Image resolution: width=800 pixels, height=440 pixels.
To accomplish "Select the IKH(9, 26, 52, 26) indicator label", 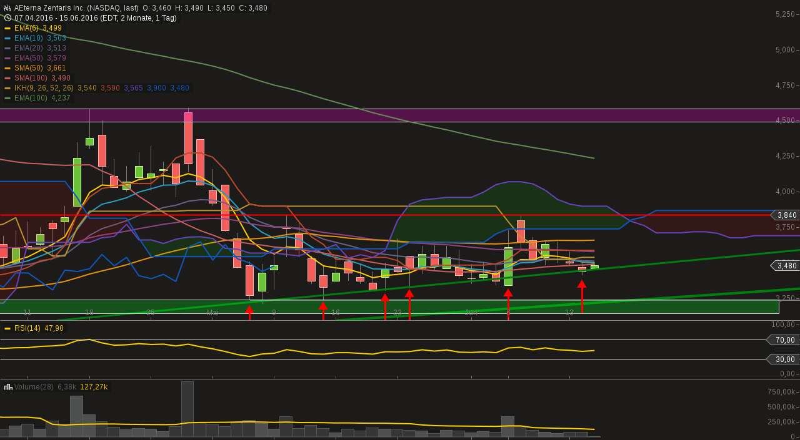I will (44, 88).
